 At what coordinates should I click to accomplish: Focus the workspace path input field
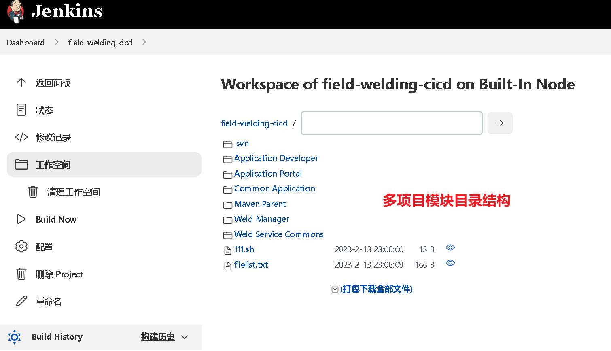[392, 123]
